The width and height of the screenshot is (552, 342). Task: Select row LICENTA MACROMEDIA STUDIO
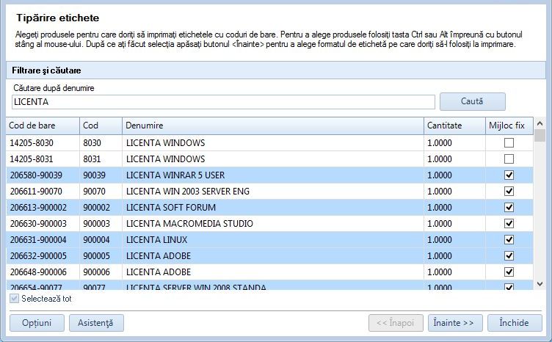[269, 223]
